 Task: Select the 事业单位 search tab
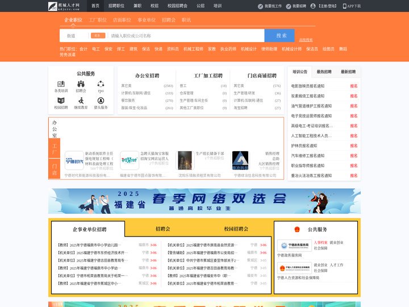(147, 20)
